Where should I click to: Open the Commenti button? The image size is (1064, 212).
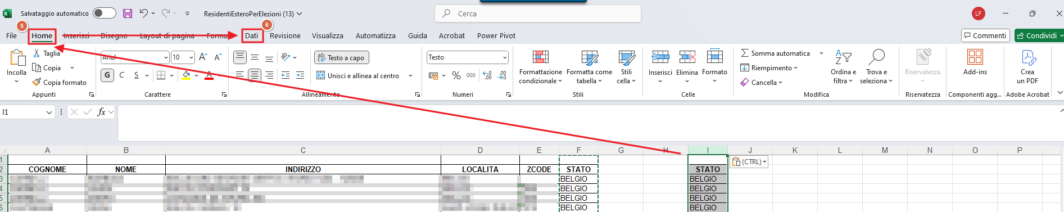click(x=985, y=35)
